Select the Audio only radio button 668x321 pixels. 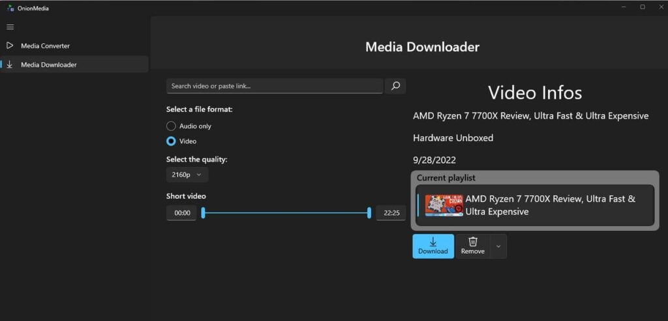(171, 126)
